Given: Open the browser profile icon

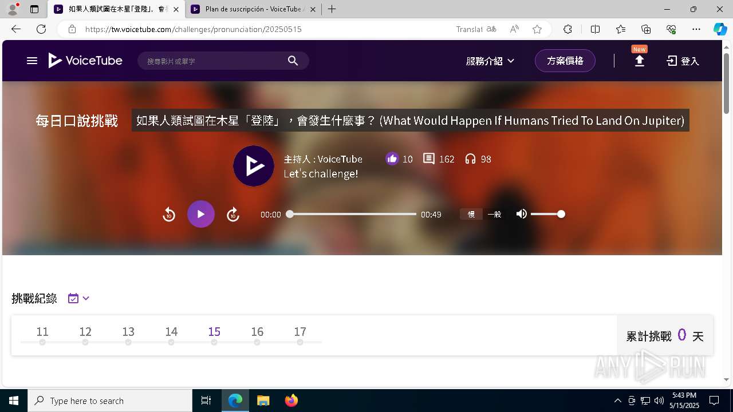Looking at the screenshot, I should pos(13,9).
